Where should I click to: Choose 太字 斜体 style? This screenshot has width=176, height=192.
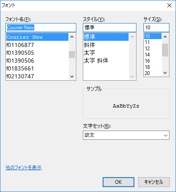[106, 61]
